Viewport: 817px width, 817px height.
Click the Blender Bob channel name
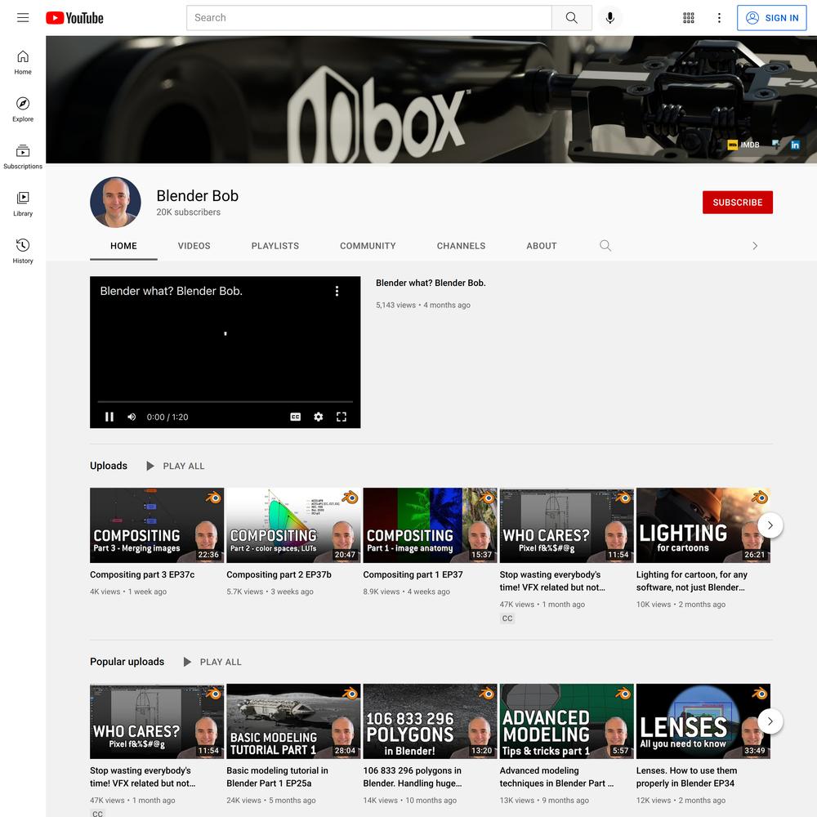(197, 196)
